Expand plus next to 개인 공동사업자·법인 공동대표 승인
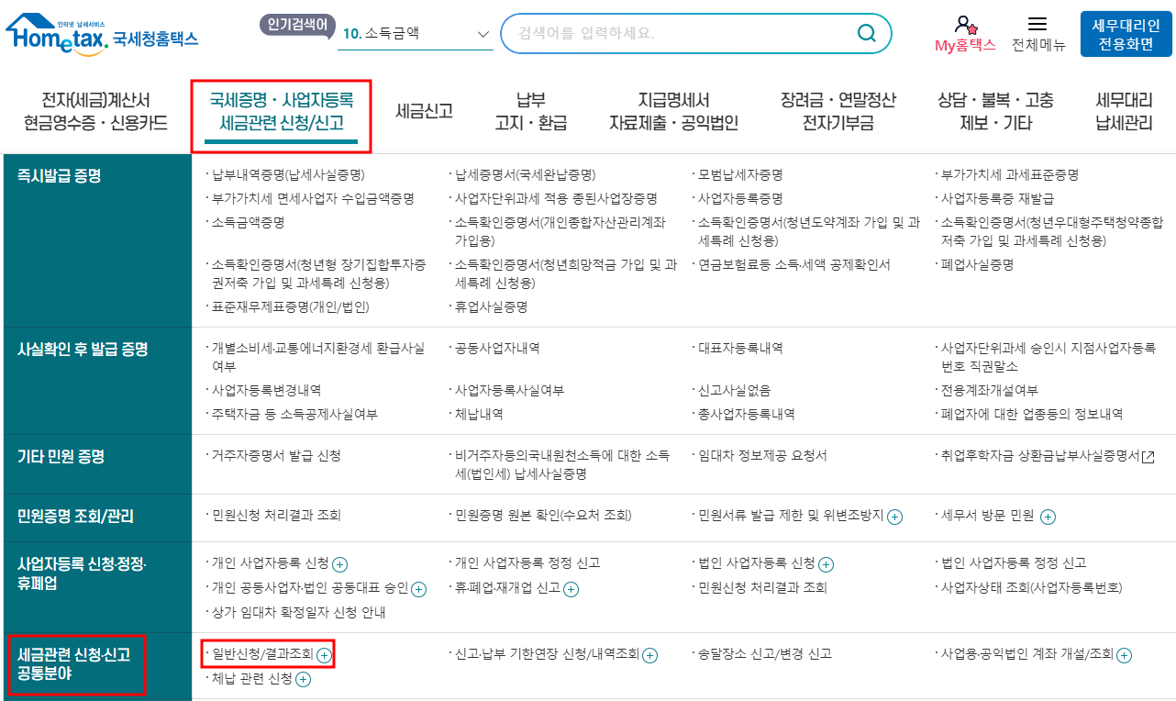This screenshot has width=1176, height=701. click(x=419, y=589)
